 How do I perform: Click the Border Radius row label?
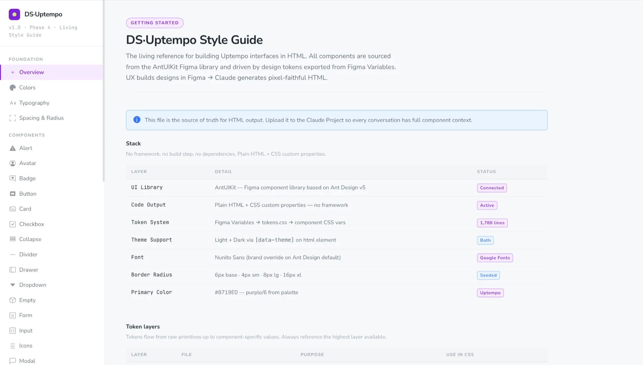pos(152,275)
